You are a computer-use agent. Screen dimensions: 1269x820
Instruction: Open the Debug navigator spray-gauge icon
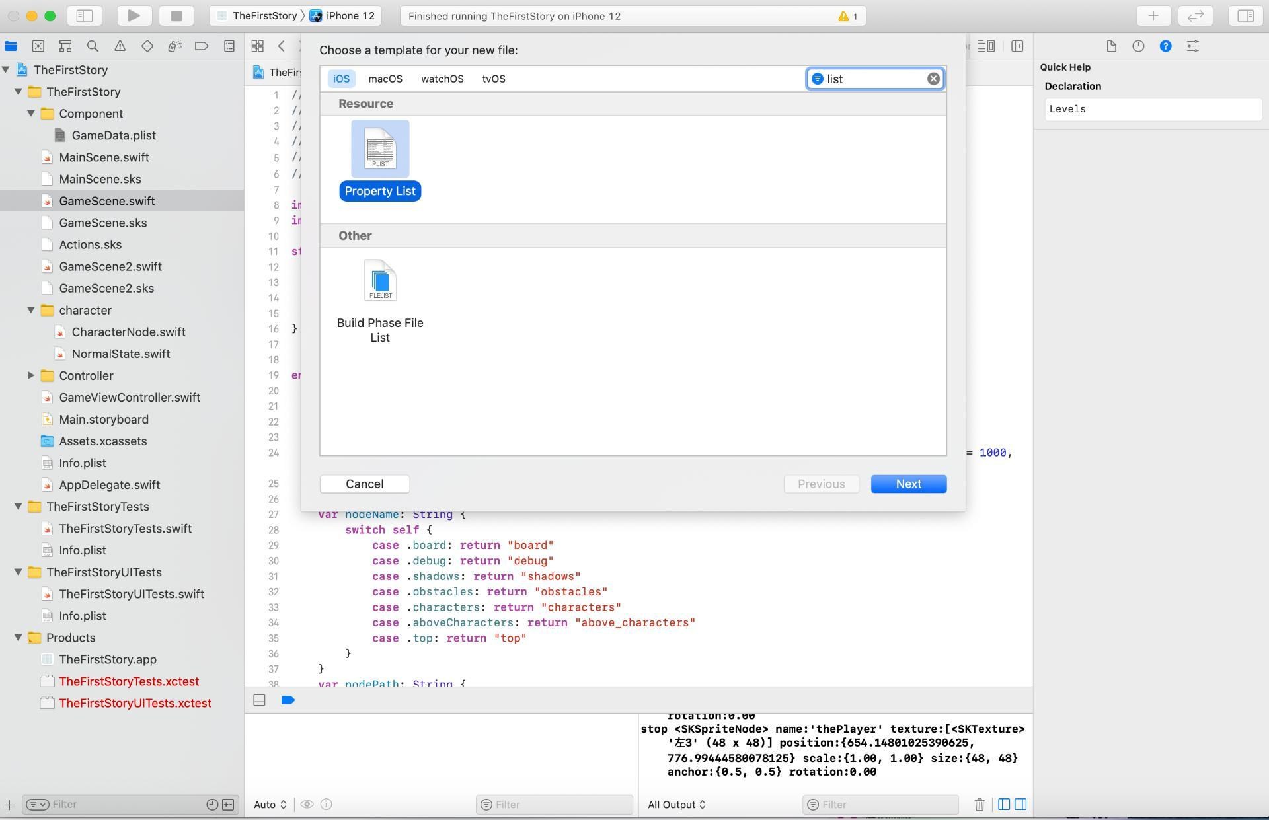[x=174, y=46]
